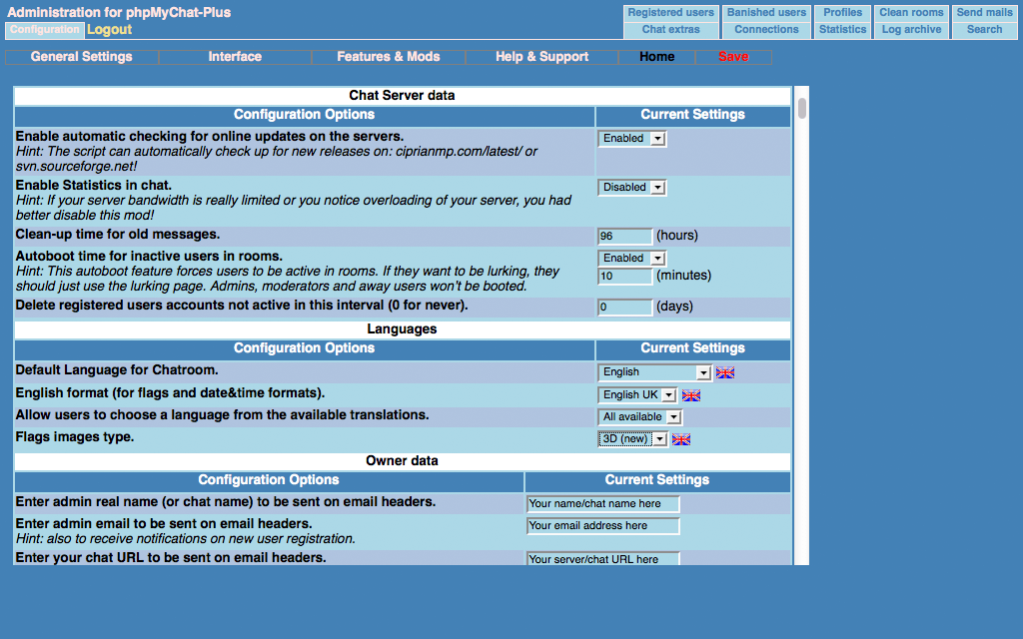This screenshot has width=1023, height=639.
Task: Click the admin email address input field
Action: click(602, 526)
